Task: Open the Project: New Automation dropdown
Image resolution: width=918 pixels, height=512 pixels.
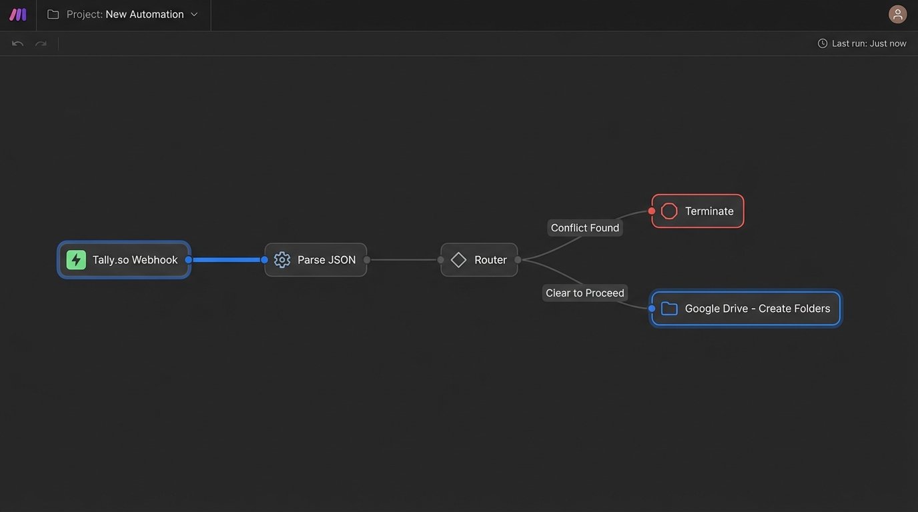Action: click(193, 13)
